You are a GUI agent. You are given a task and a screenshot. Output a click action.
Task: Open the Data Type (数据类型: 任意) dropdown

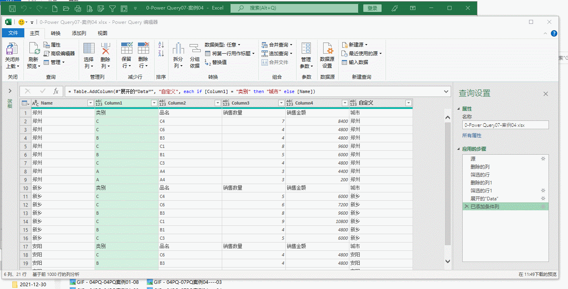223,45
